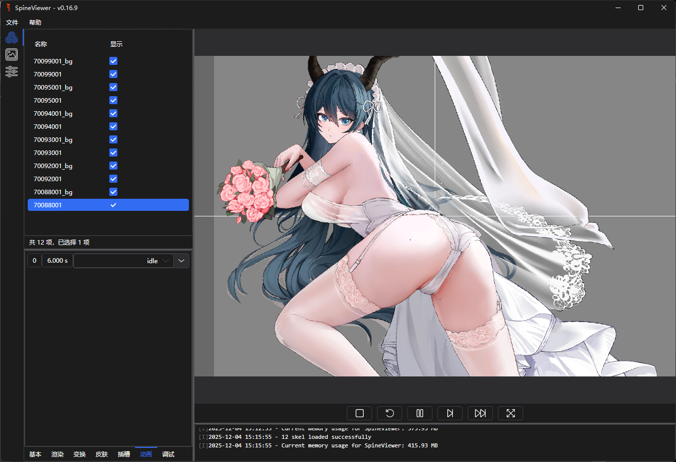The width and height of the screenshot is (676, 462).
Task: Switch to the 调试 tab
Action: [168, 454]
